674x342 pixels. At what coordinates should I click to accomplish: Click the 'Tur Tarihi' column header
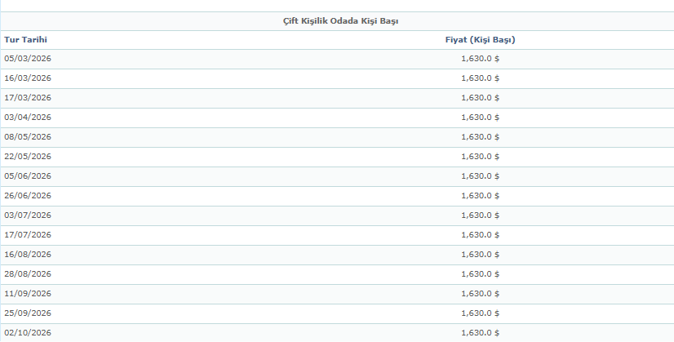26,39
